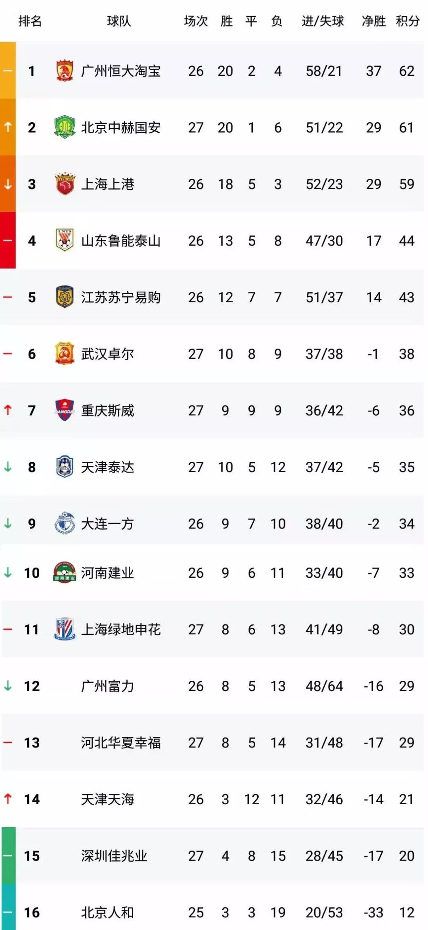
Task: Click the 深圳佳兆业 team name
Action: (114, 856)
